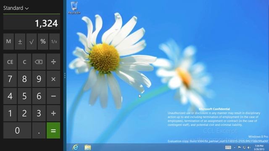269x151 pixels.
Task: Open the volume speaker icon
Action: click(249, 148)
